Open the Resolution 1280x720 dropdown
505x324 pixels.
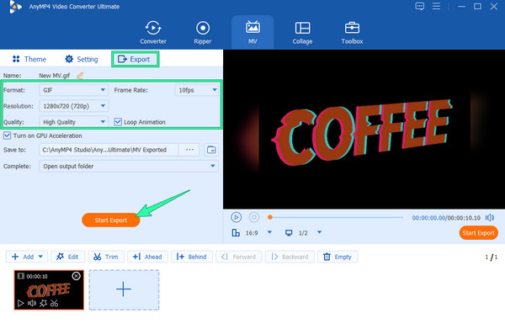point(73,106)
